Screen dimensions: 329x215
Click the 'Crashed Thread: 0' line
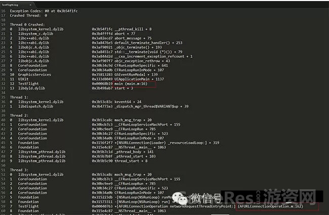[28, 16]
